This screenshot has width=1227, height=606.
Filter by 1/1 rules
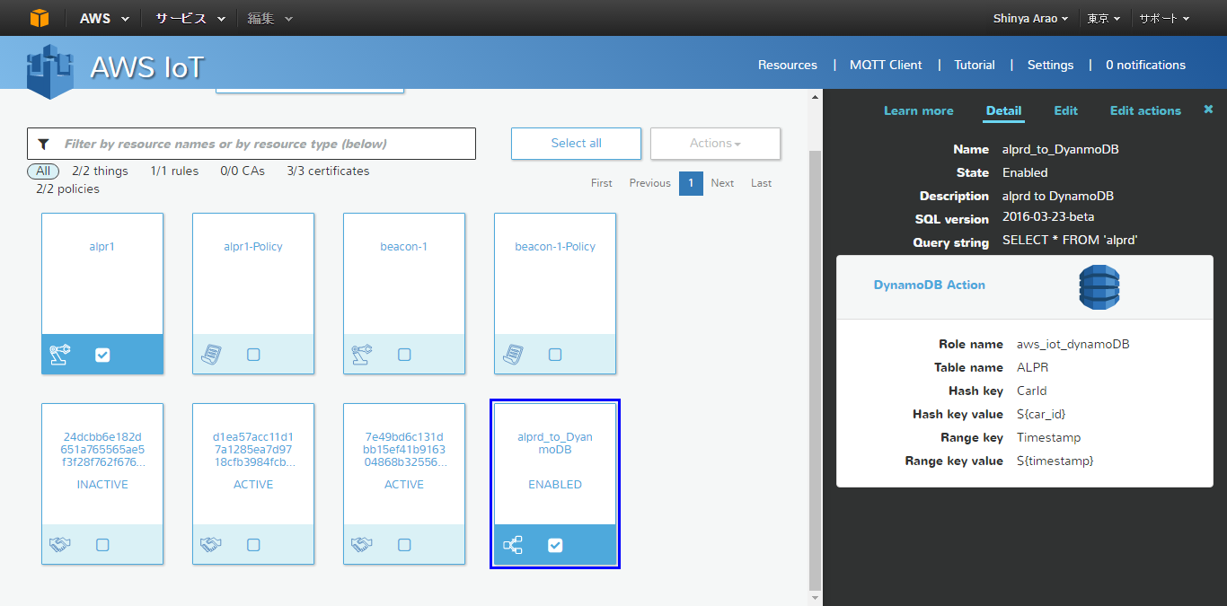coord(174,171)
